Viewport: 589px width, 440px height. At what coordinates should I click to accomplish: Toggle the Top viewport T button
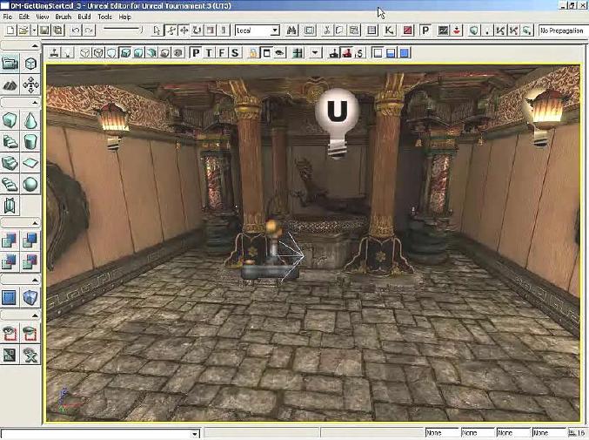209,53
